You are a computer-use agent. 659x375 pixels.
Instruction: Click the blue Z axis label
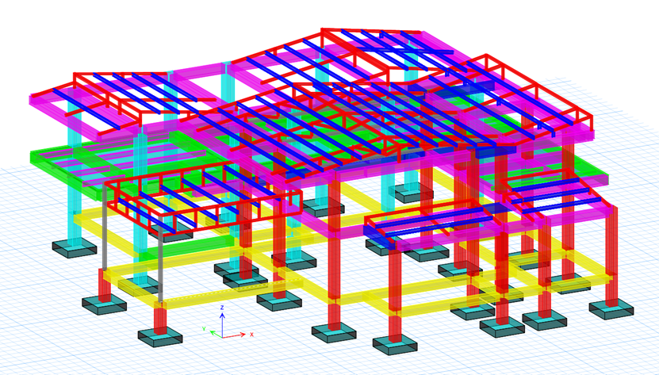pos(222,308)
